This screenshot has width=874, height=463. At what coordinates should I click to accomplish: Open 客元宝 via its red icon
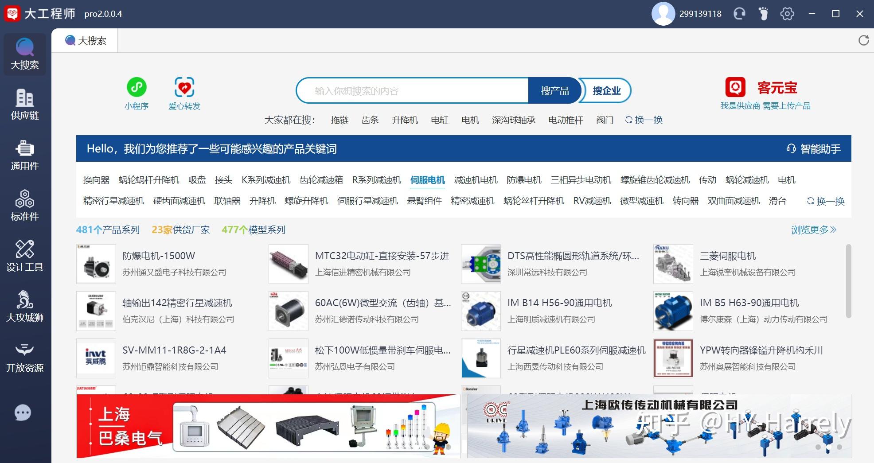click(x=734, y=88)
